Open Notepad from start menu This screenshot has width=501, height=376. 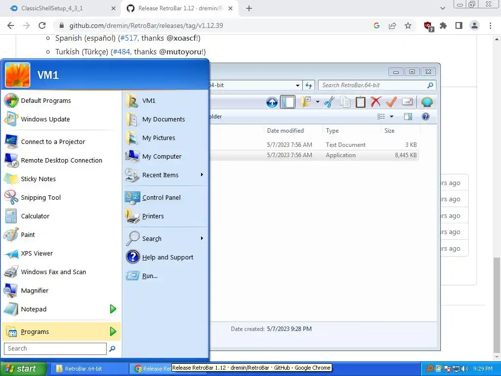54,309
